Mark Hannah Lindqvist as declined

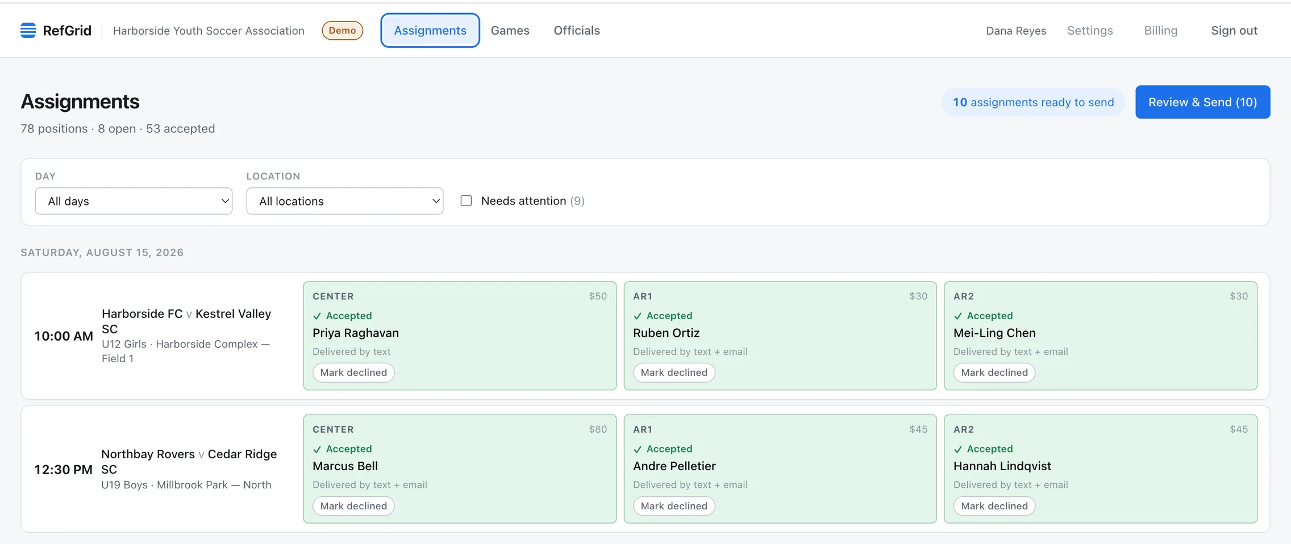pos(994,506)
